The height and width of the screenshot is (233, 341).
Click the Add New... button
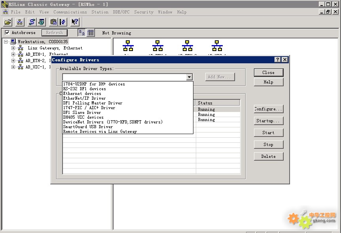click(x=220, y=77)
